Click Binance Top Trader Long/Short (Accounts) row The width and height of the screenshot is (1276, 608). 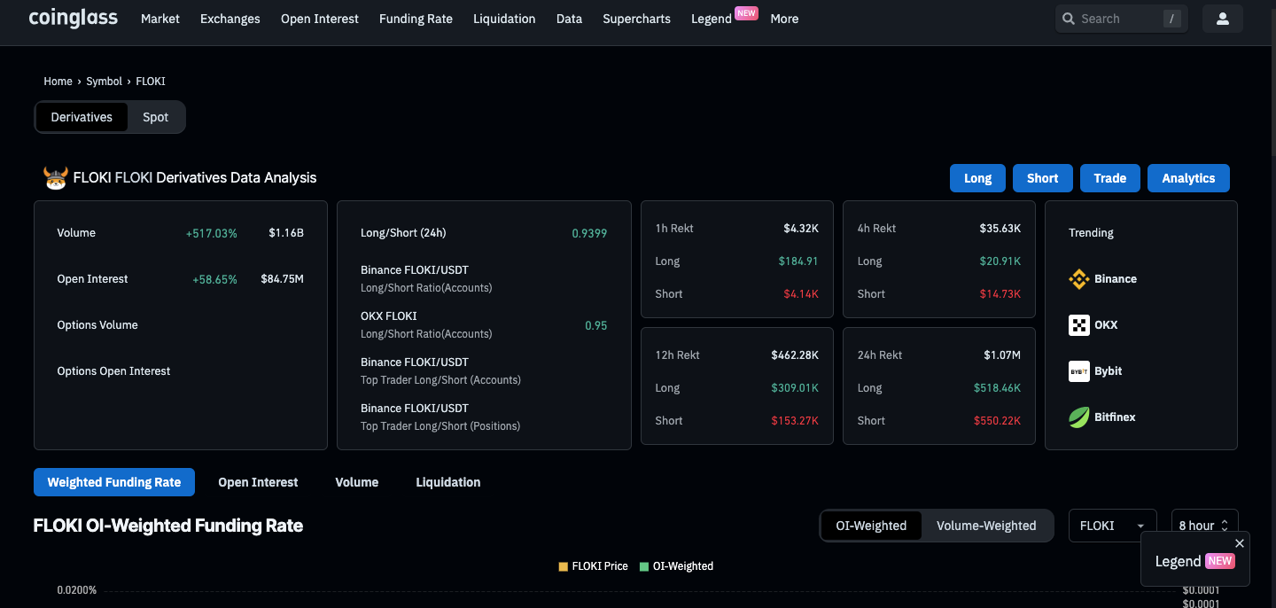tap(484, 371)
